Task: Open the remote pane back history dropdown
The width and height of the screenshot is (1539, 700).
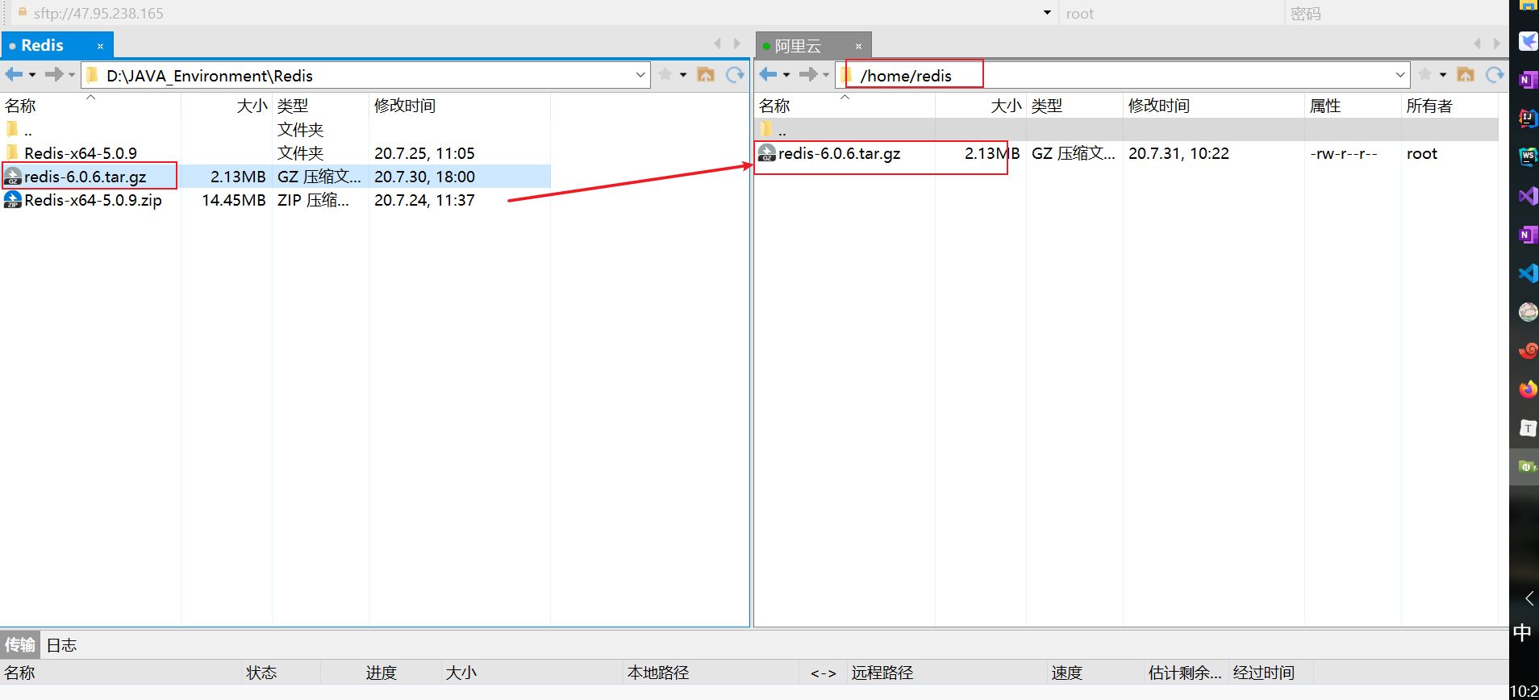Action: pyautogui.click(x=786, y=75)
